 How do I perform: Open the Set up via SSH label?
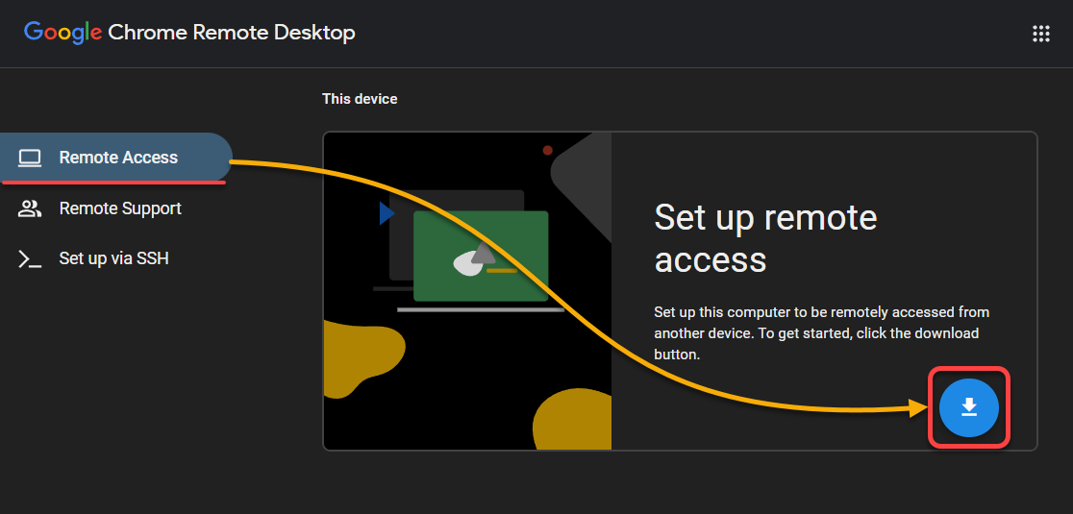coord(113,259)
